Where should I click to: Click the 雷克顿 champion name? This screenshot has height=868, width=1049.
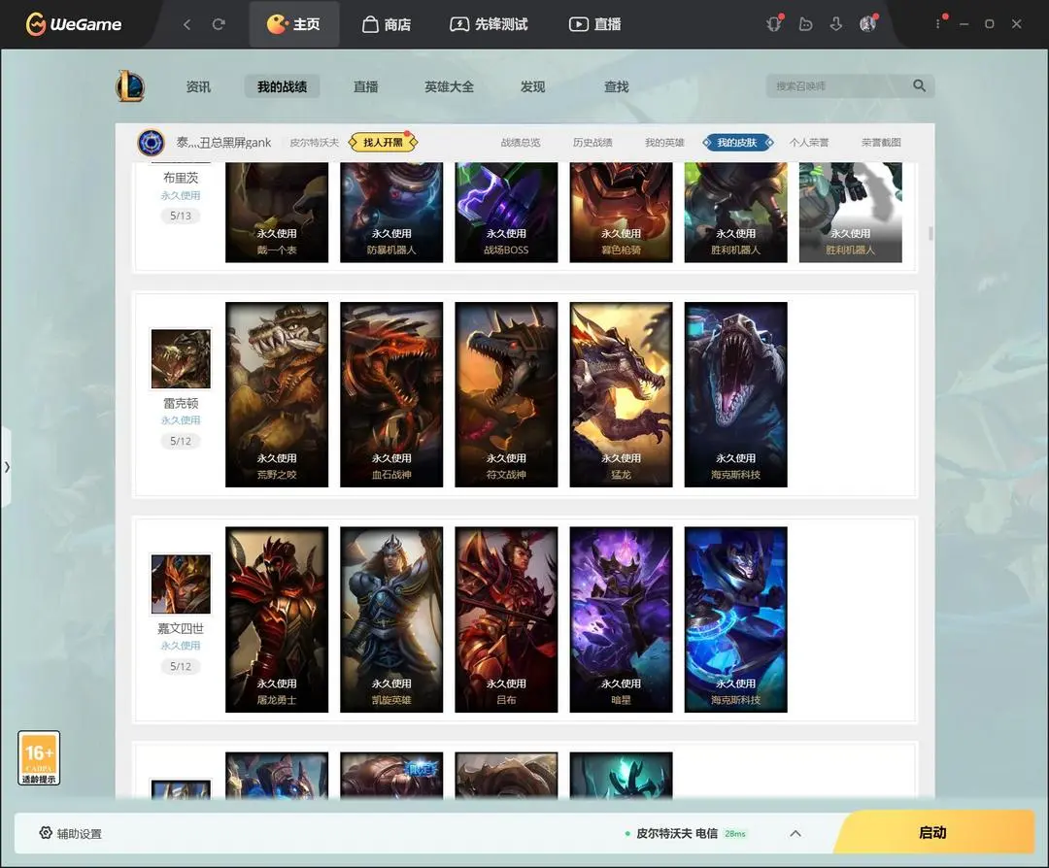pyautogui.click(x=181, y=403)
